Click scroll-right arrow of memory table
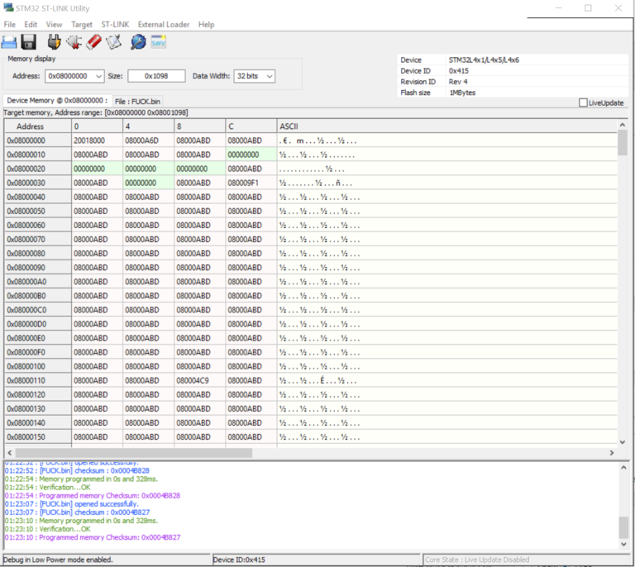This screenshot has width=635, height=567. 612,453
